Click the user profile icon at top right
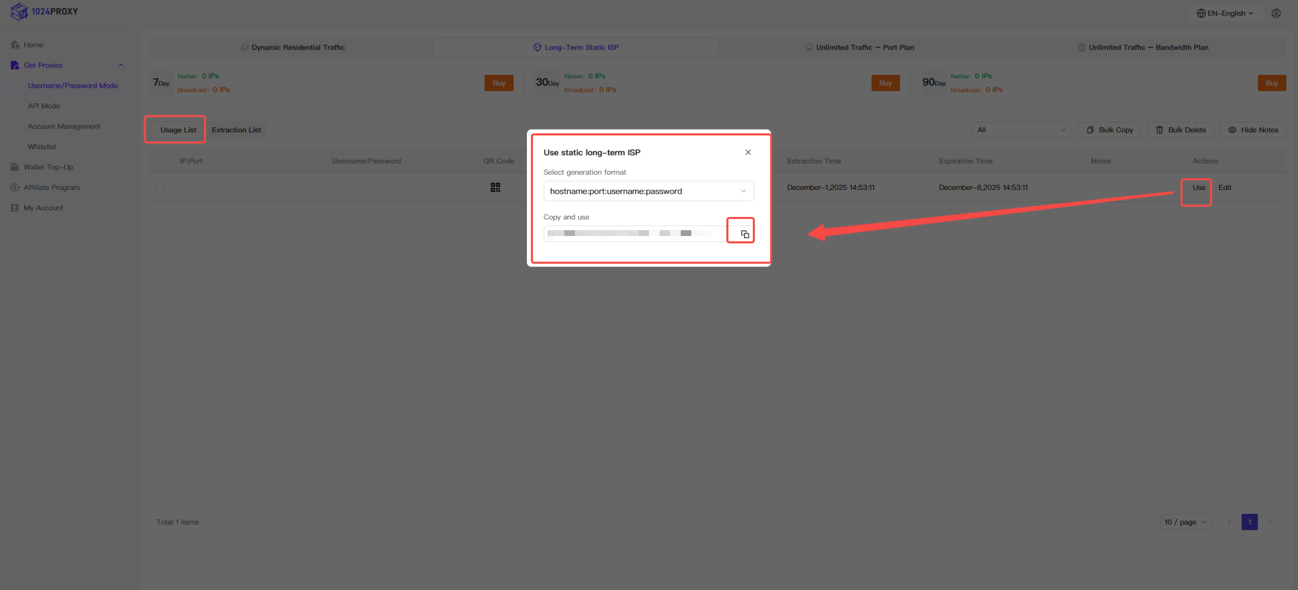 point(1276,13)
